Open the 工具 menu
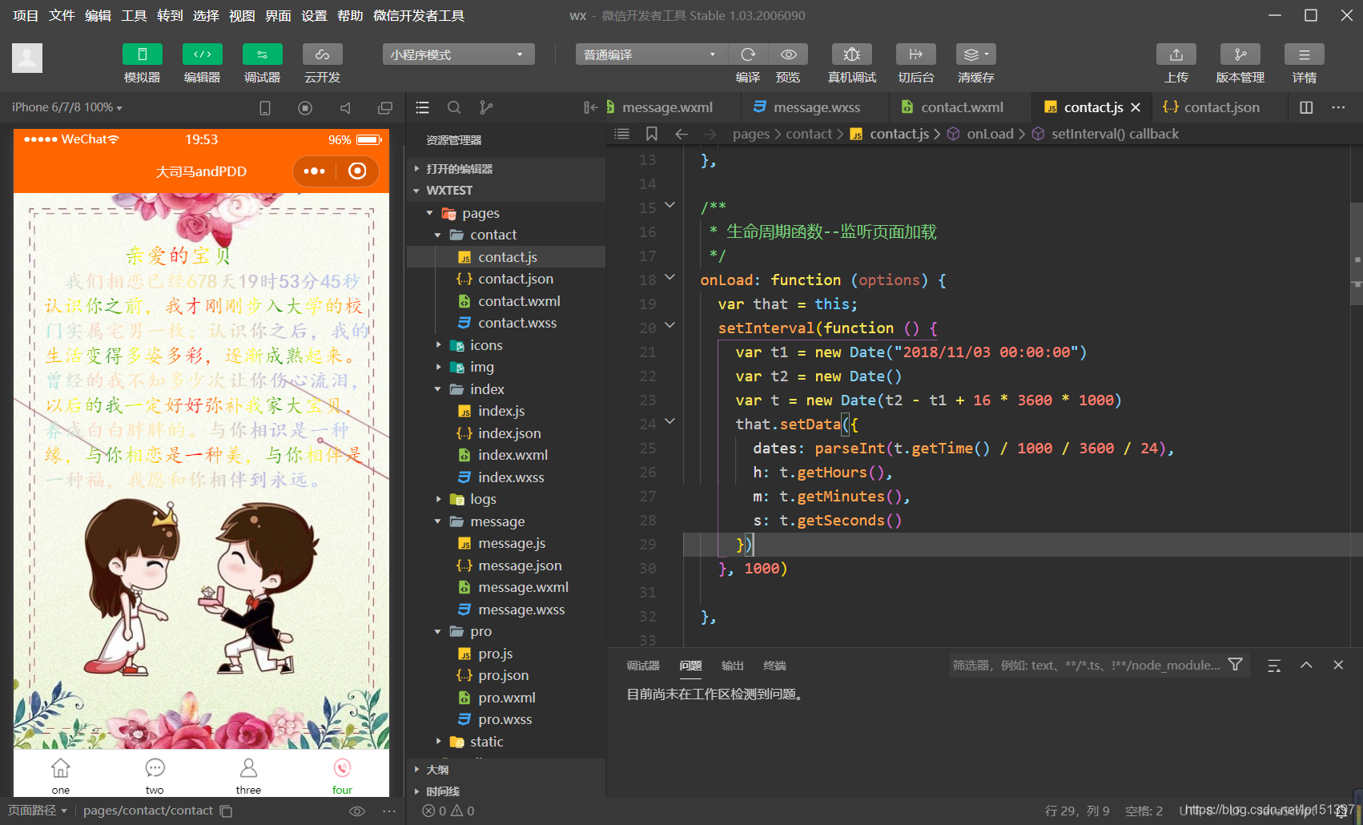The image size is (1363, 825). coord(134,15)
